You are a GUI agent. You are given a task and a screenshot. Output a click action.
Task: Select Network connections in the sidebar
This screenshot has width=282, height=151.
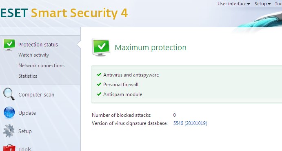point(41,66)
